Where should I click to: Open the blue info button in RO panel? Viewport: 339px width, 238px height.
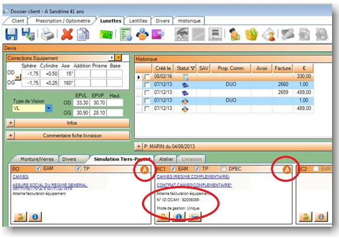point(35,217)
